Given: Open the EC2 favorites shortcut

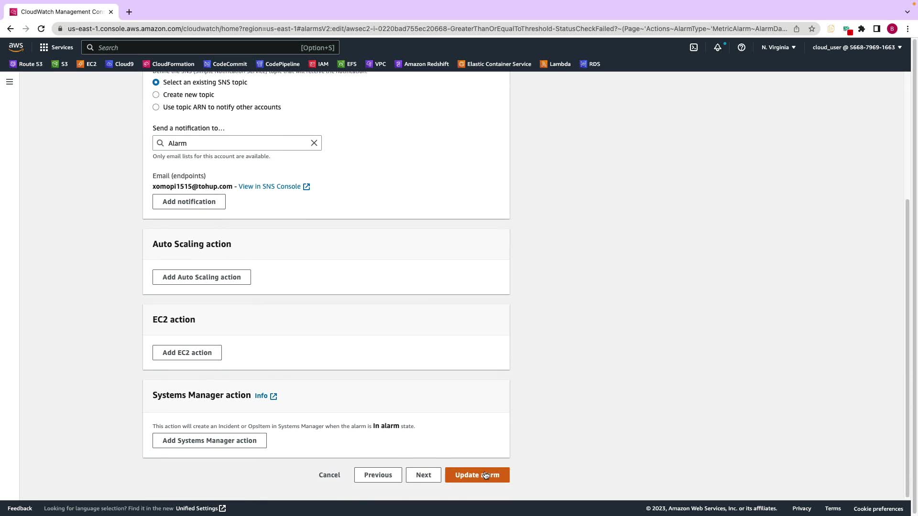Looking at the screenshot, I should (87, 64).
